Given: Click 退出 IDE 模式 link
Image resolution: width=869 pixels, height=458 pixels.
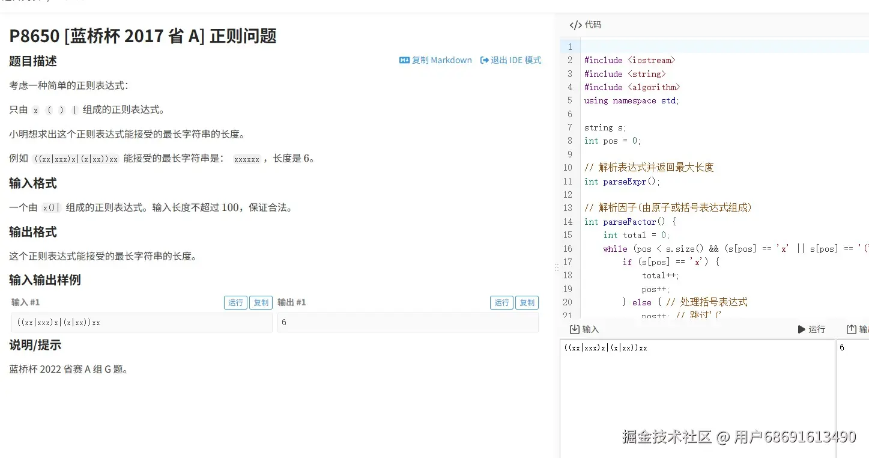Looking at the screenshot, I should coord(511,60).
